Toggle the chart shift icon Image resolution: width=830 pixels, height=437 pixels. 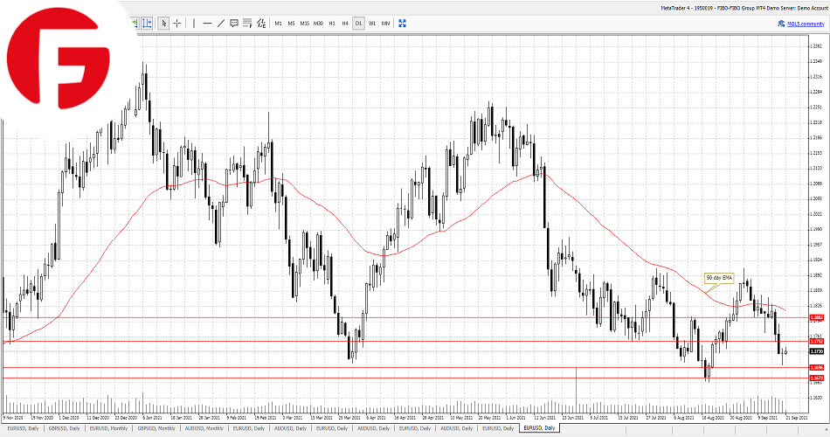[x=146, y=23]
